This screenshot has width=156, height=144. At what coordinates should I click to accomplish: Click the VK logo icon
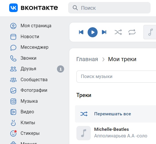pyautogui.click(x=13, y=8)
